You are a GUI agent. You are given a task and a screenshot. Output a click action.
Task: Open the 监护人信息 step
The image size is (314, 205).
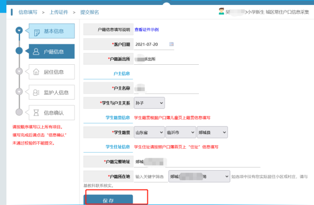point(51,92)
